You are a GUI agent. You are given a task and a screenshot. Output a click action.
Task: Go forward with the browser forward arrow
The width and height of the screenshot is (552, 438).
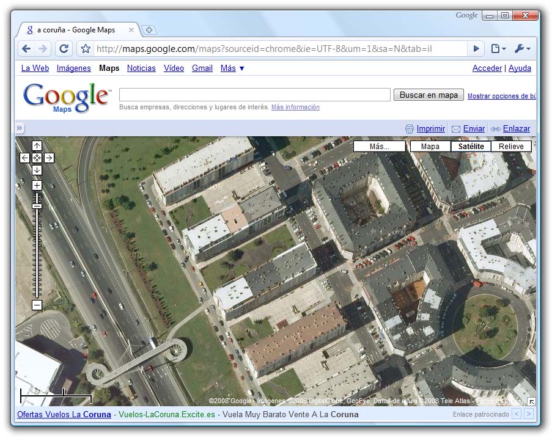tap(43, 48)
